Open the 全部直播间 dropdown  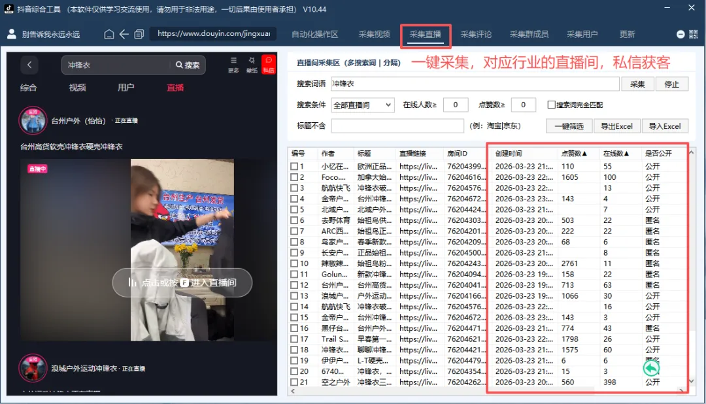click(x=363, y=105)
